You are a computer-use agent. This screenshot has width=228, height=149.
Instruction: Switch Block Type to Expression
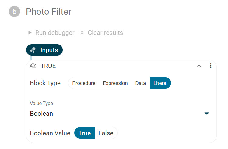(x=115, y=83)
